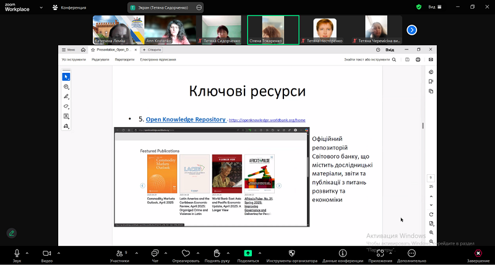Image resolution: width=495 pixels, height=265 pixels.
Task: Click the Отреагировать reactions heart icon
Action: coord(186,254)
